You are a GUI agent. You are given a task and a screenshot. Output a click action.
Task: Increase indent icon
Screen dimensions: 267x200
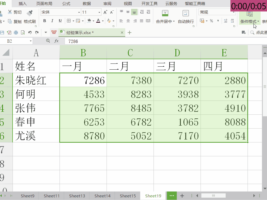(x=148, y=12)
